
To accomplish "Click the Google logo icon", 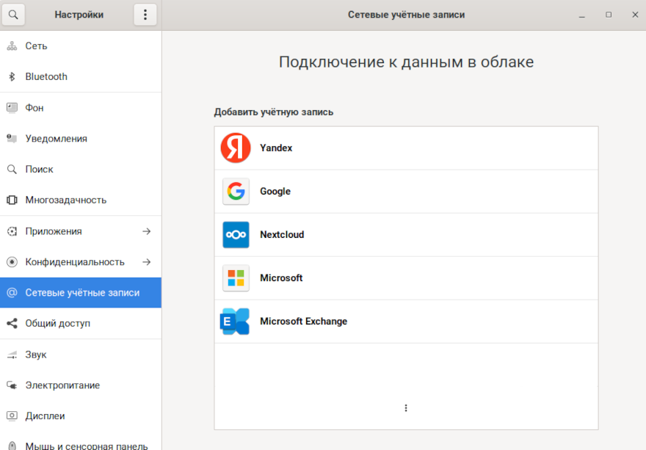I will pos(236,192).
